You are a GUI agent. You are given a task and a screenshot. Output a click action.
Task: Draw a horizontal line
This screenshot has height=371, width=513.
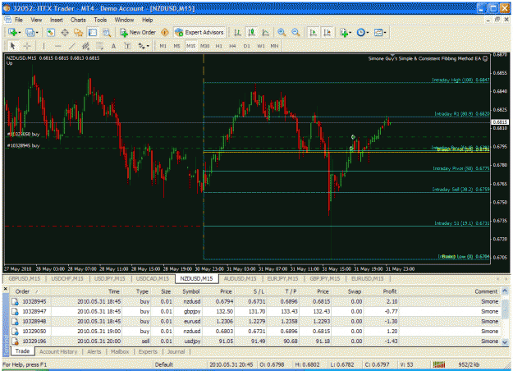pyautogui.click(x=57, y=46)
